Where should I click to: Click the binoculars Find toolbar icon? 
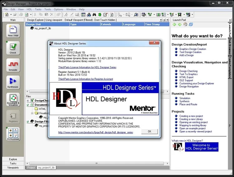tap(94, 15)
